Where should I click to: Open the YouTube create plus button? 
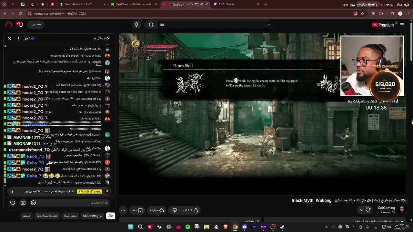click(36, 25)
